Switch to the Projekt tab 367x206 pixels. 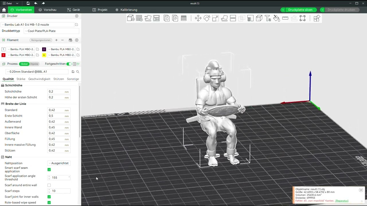[100, 10]
